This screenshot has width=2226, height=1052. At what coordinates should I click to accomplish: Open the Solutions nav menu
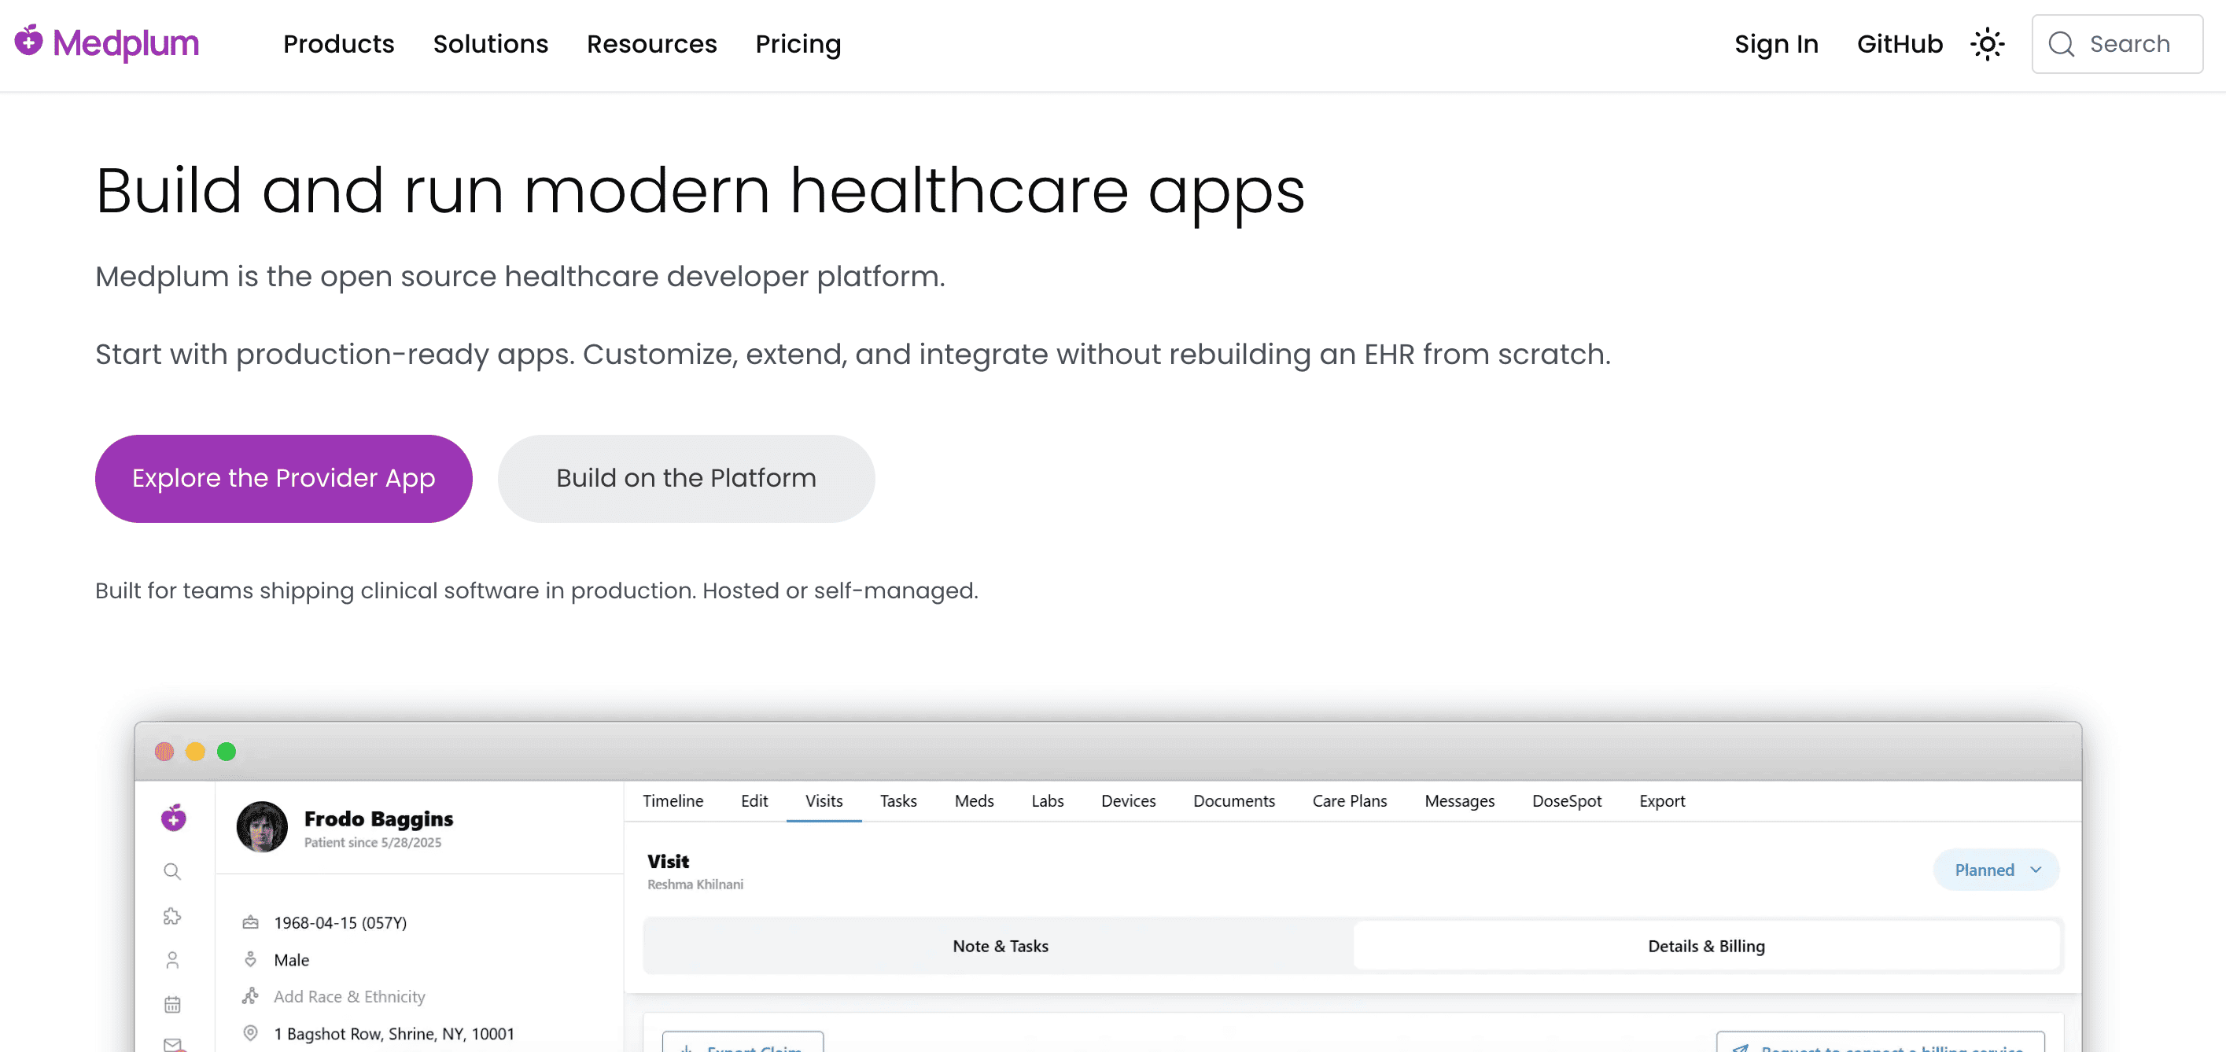pos(490,44)
